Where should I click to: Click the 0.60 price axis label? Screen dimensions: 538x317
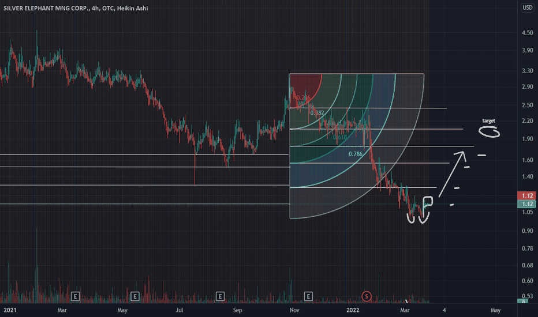tap(528, 281)
